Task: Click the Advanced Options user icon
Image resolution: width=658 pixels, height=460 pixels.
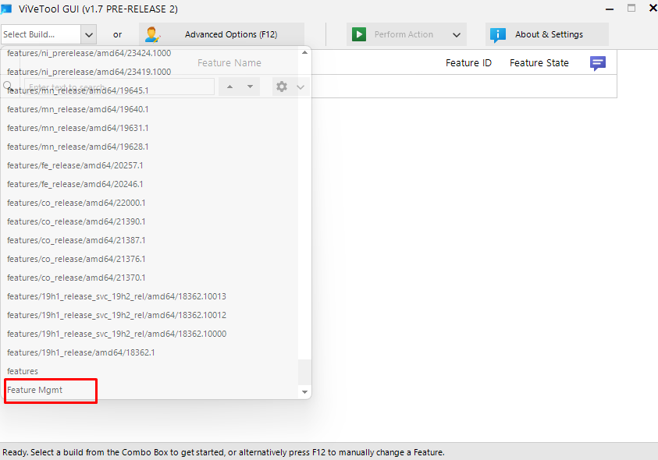Action: 152,34
